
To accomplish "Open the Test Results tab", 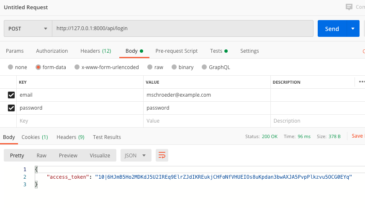I will tap(107, 137).
